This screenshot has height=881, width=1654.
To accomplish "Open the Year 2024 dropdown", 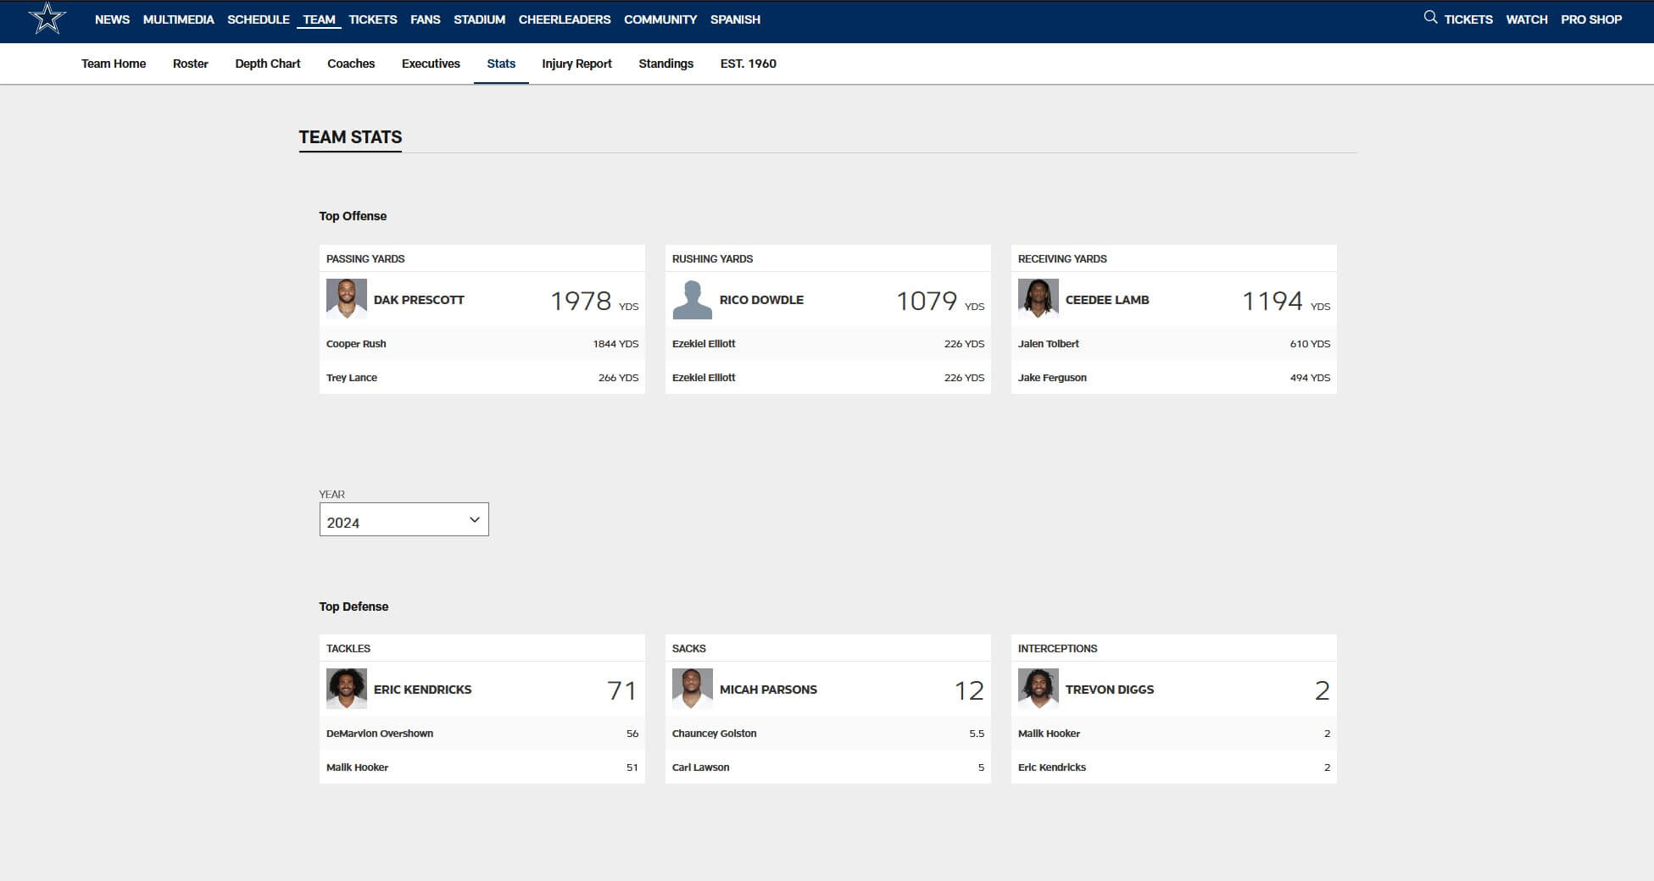I will pyautogui.click(x=404, y=519).
